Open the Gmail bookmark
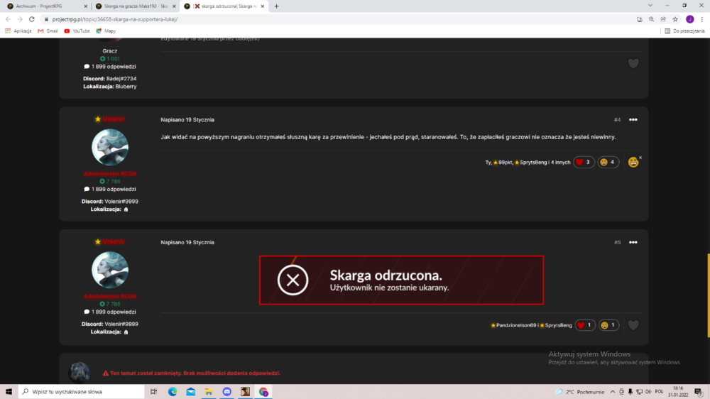This screenshot has height=399, width=710. coord(48,31)
